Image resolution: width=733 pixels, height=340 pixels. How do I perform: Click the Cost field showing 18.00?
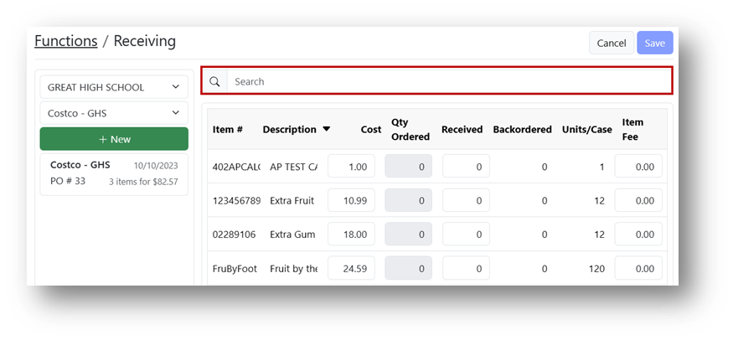tap(351, 234)
